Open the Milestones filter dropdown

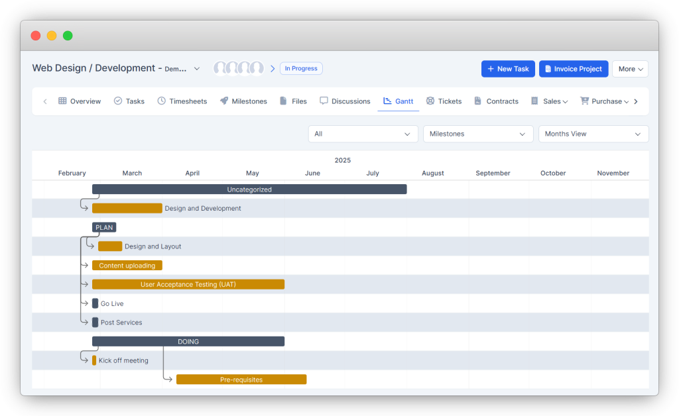point(477,134)
